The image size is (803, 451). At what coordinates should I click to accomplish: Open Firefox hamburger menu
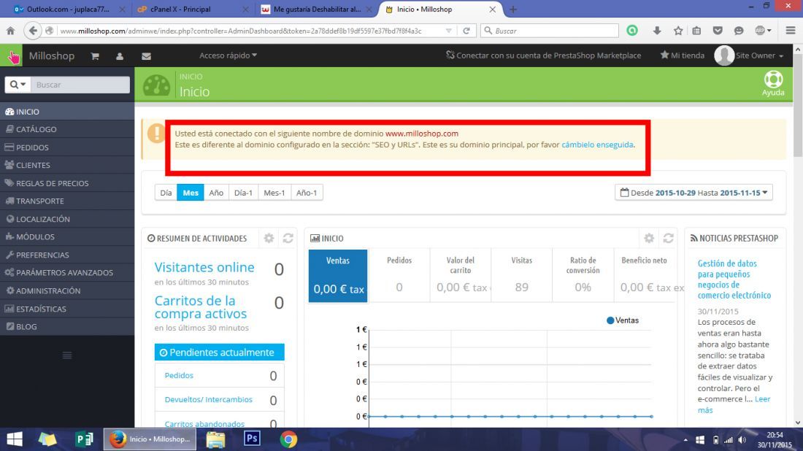pyautogui.click(x=790, y=31)
